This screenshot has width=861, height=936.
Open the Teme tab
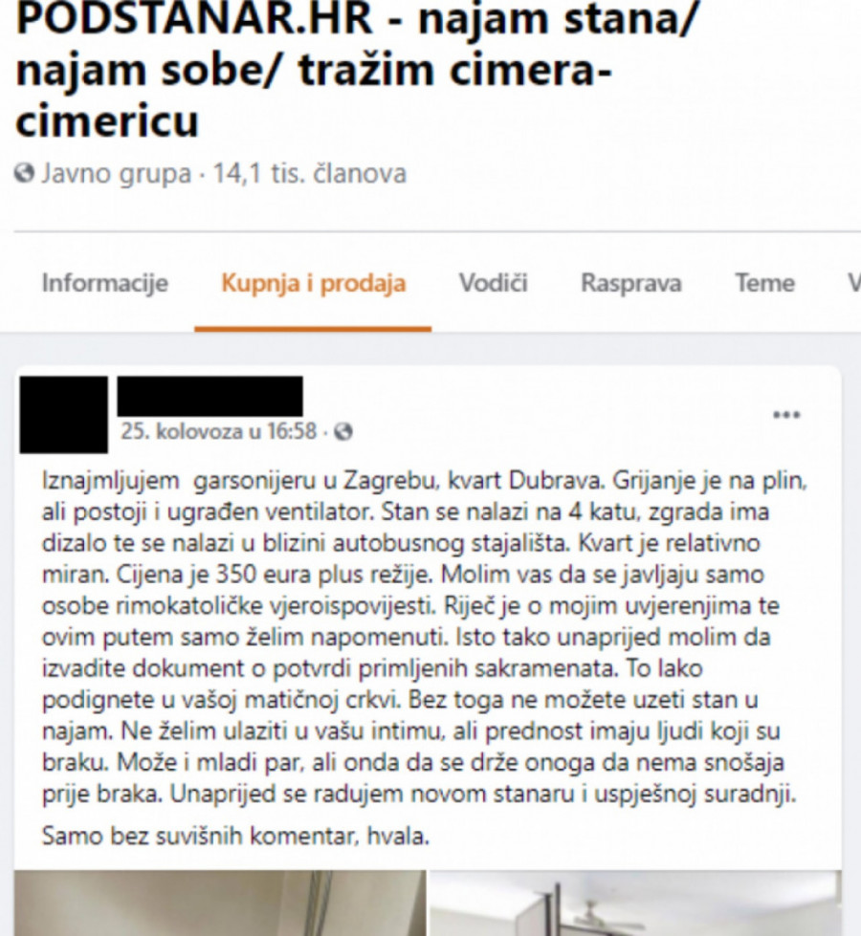coord(764,283)
